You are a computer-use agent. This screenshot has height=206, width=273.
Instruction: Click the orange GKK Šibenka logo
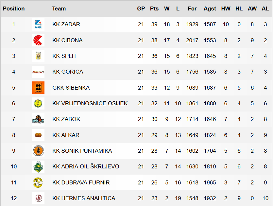coord(38,88)
